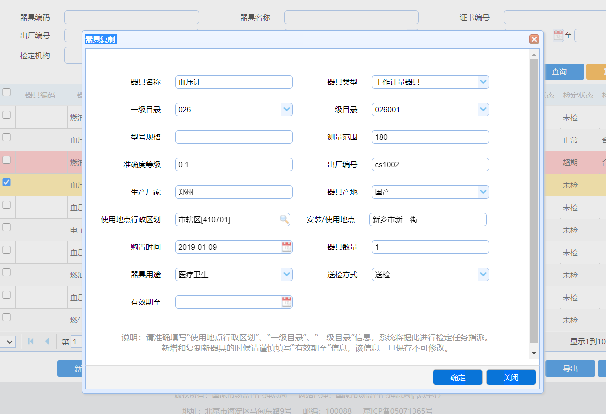This screenshot has width=606, height=414.
Task: Open the 送检方式 dropdown
Action: [483, 274]
